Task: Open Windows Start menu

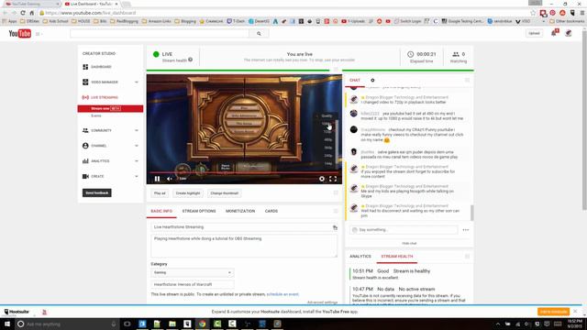Action: pos(7,324)
